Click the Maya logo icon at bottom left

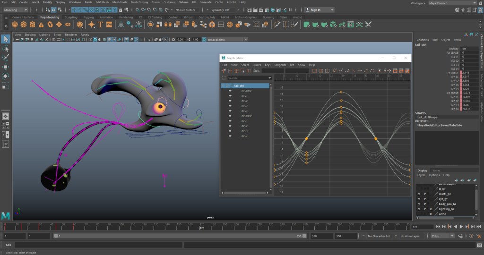tap(6, 215)
